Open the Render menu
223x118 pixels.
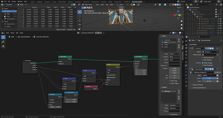tap(14, 2)
